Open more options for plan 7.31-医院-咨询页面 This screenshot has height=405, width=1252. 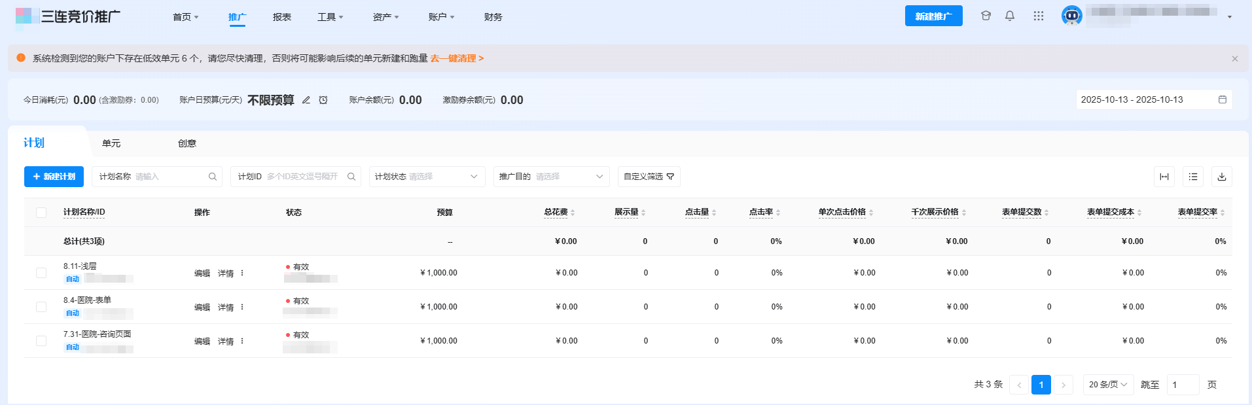[x=242, y=341]
